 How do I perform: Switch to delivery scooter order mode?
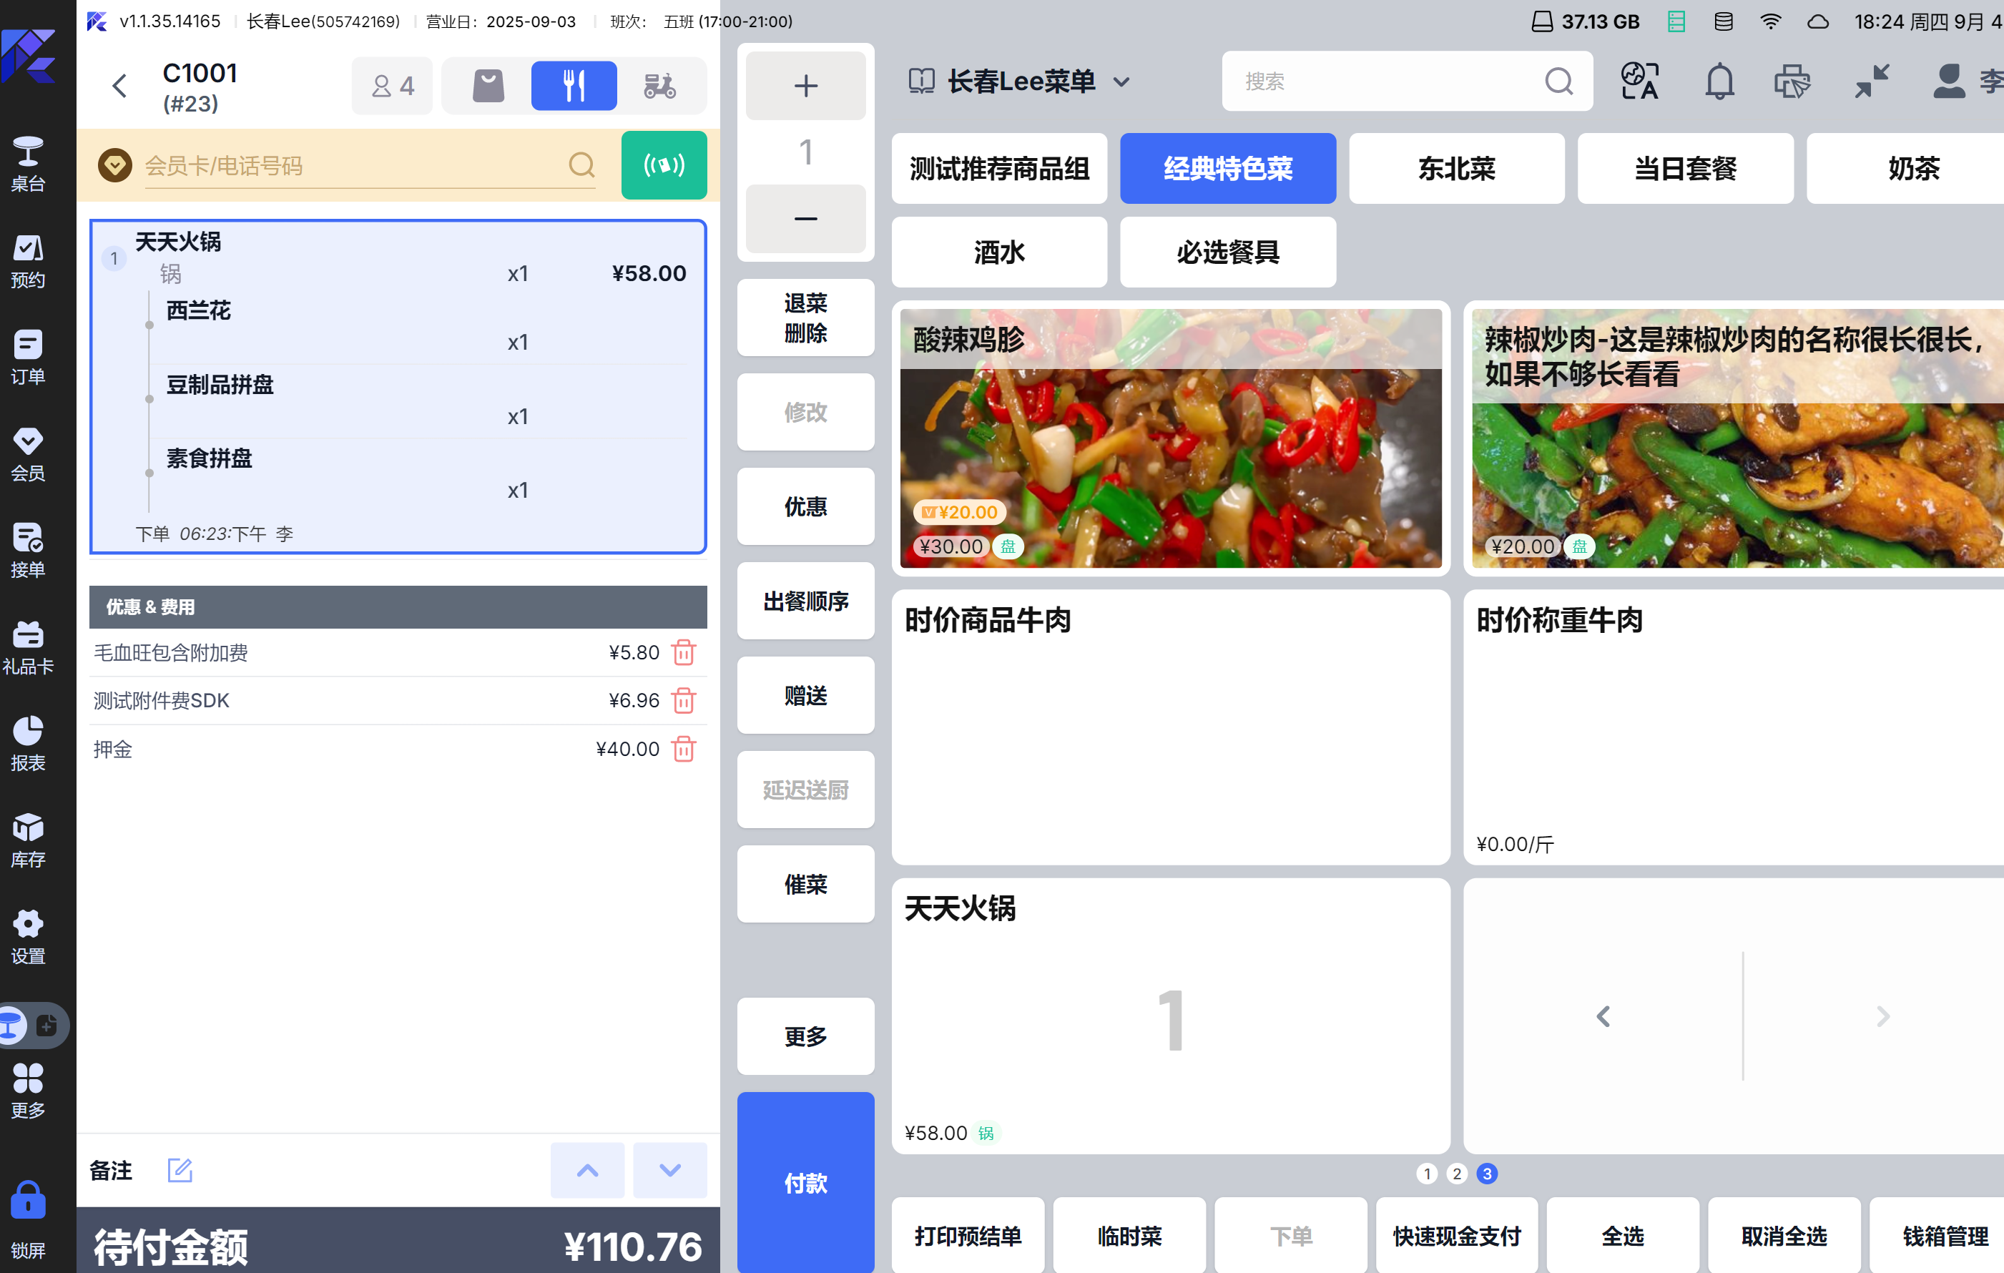(659, 86)
